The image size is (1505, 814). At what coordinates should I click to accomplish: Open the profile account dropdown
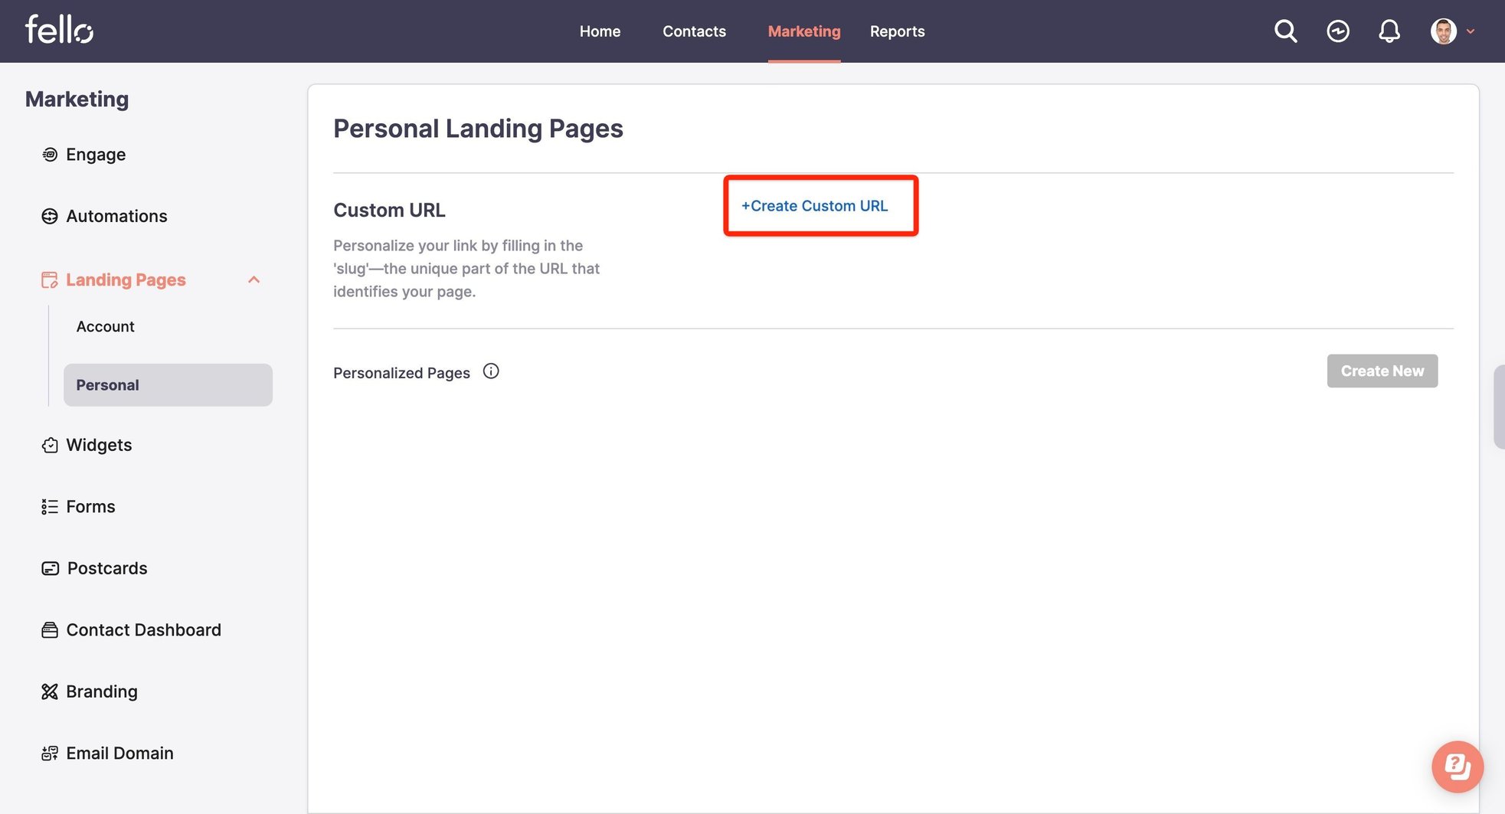[1444, 31]
